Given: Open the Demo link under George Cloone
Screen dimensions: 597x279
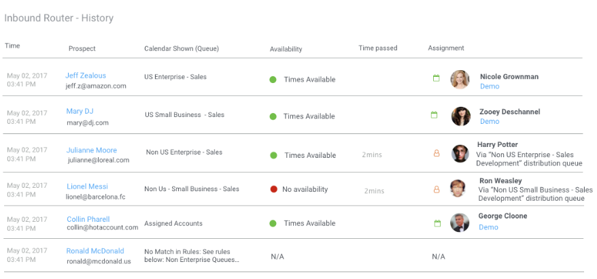Looking at the screenshot, I should (x=488, y=227).
